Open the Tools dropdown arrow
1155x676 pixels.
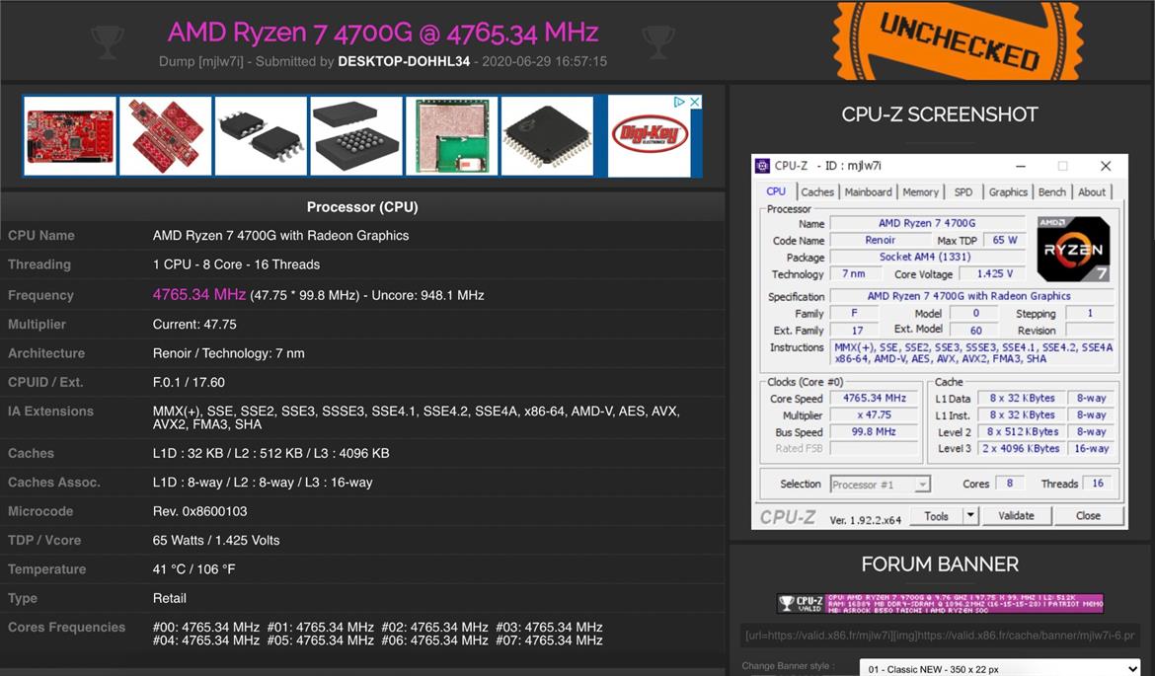pos(970,515)
